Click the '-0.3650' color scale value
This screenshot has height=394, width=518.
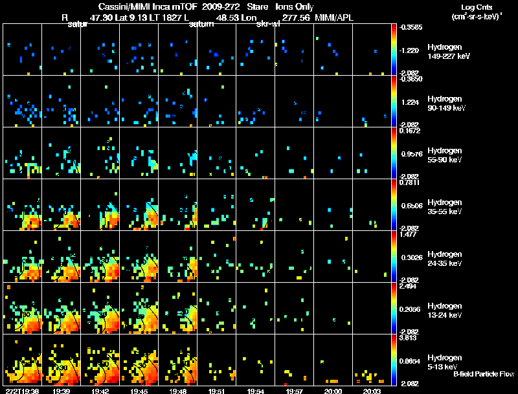point(411,79)
